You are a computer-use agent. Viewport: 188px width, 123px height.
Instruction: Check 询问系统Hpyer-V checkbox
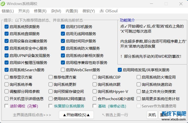pyautogui.click(x=94, y=91)
